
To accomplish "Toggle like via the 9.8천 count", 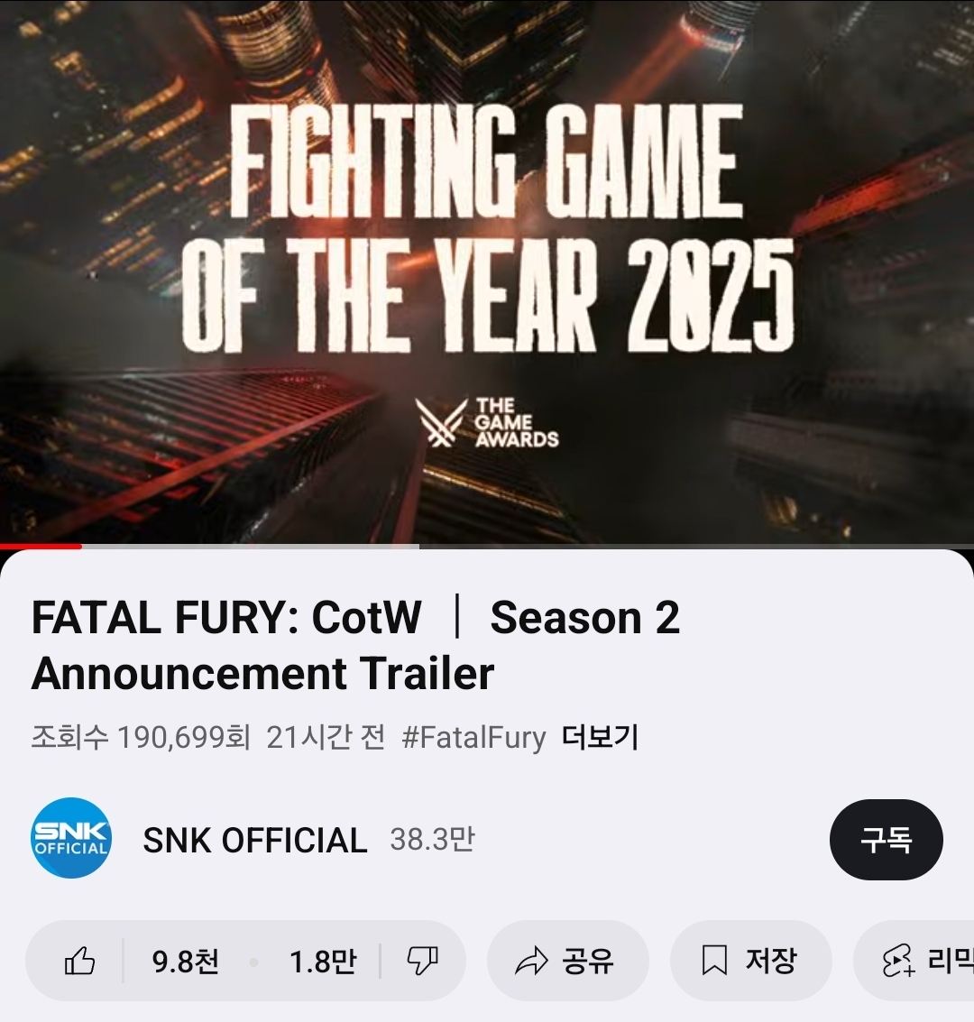I will [185, 962].
